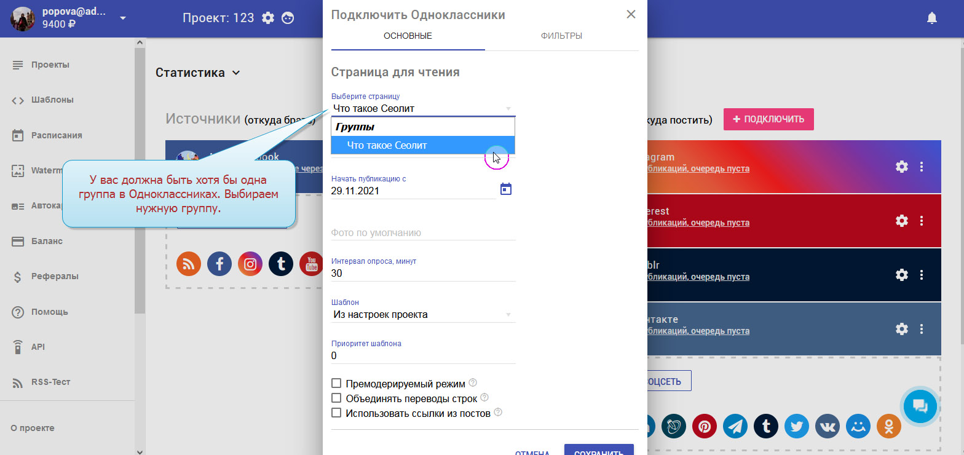Open project settings gear next to Проект: 123

(268, 18)
